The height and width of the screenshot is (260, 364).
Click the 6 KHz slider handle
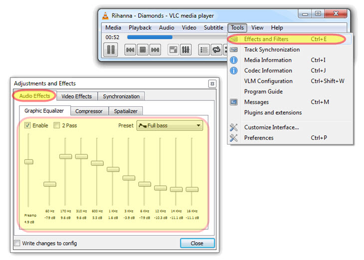[145, 184]
